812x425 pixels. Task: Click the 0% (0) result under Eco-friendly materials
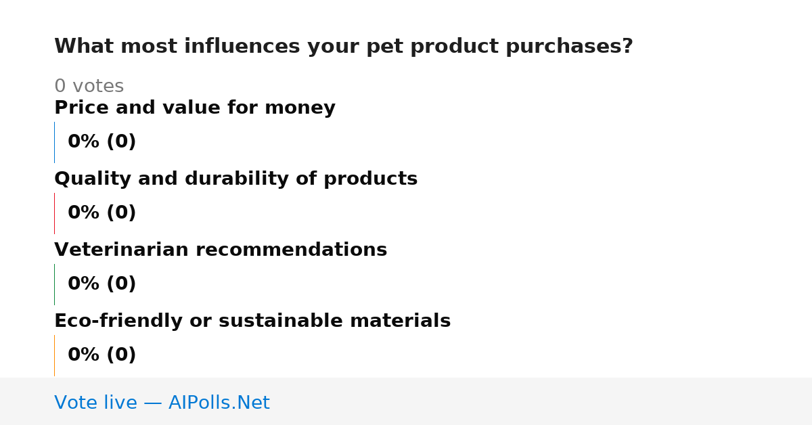point(102,355)
